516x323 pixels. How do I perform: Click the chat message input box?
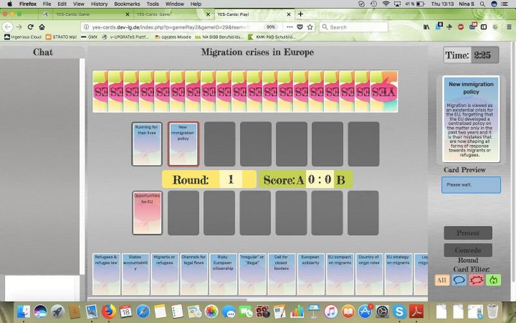[42, 287]
